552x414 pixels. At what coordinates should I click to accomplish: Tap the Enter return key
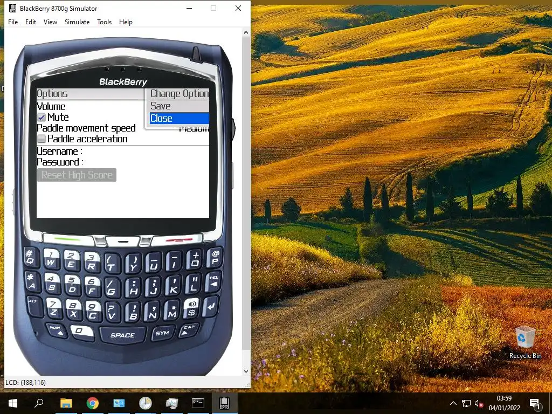click(x=211, y=306)
